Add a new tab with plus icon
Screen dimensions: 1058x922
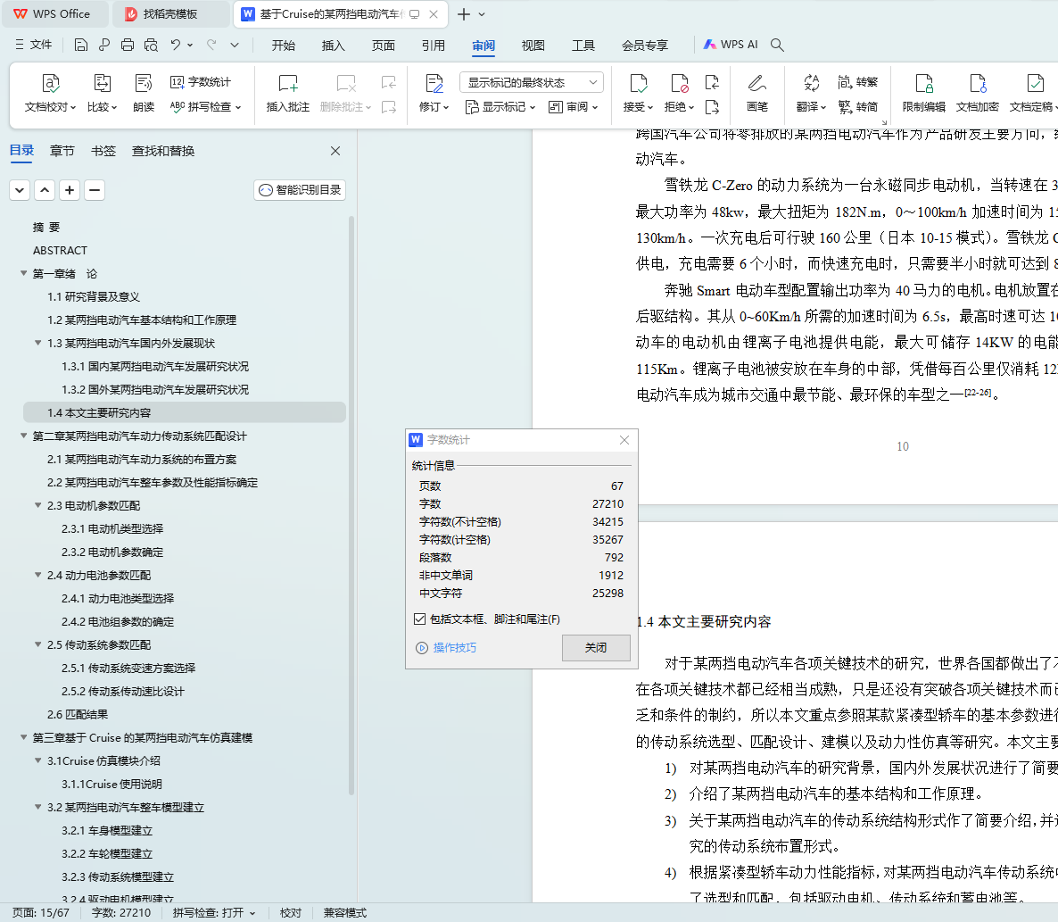coord(464,14)
